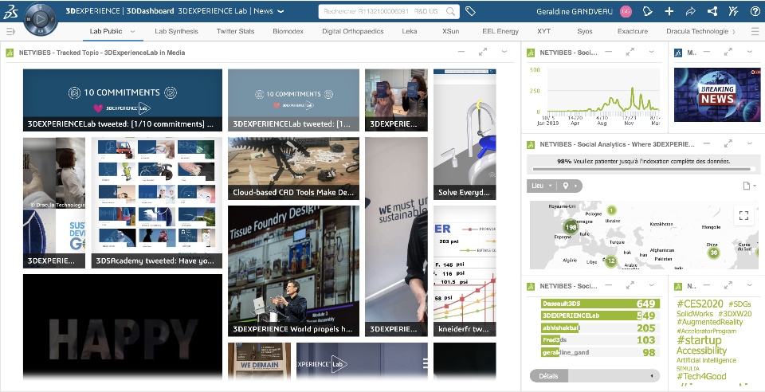Open the document export icon above map
Viewport: 765px width, 392px height.
pos(746,186)
